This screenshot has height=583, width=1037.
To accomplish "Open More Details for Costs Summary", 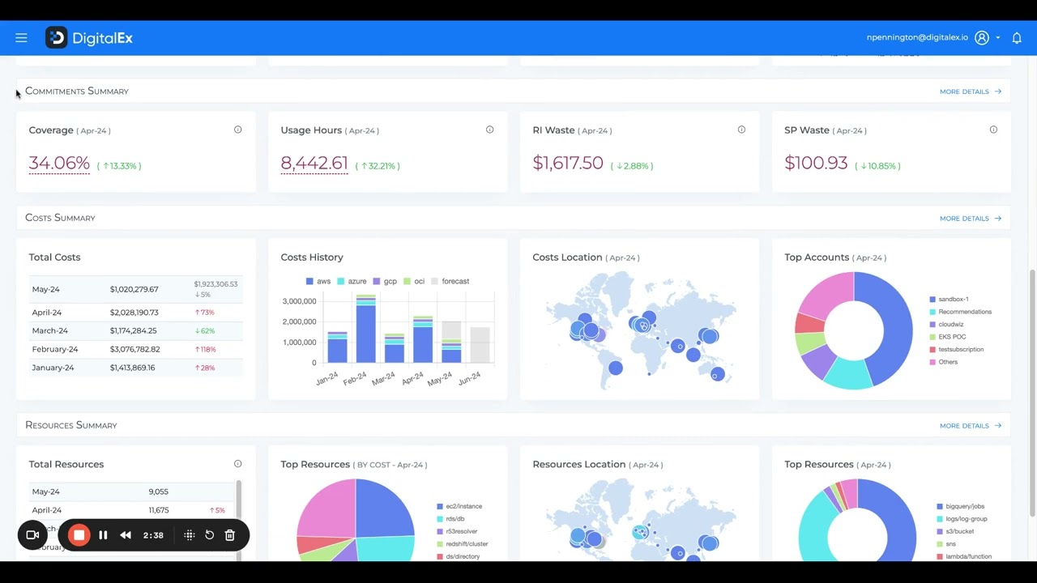I will tap(971, 219).
